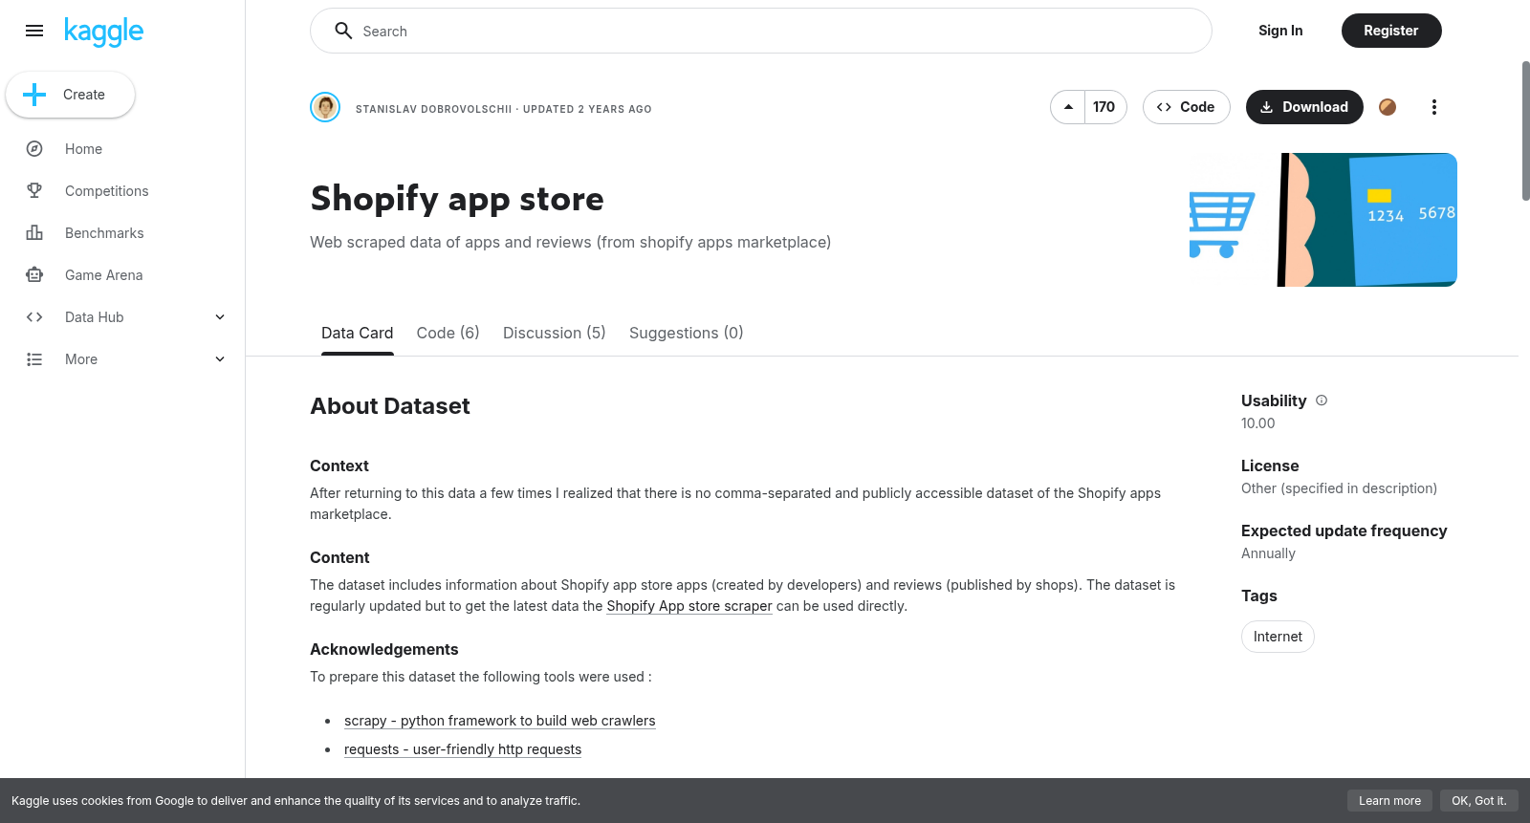The width and height of the screenshot is (1530, 823).
Task: Open Home compass icon in sidebar
Action: point(34,149)
